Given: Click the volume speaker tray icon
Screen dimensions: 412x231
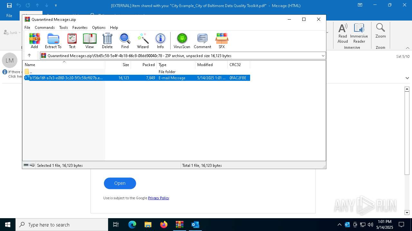Looking at the screenshot, I should click(370, 225).
